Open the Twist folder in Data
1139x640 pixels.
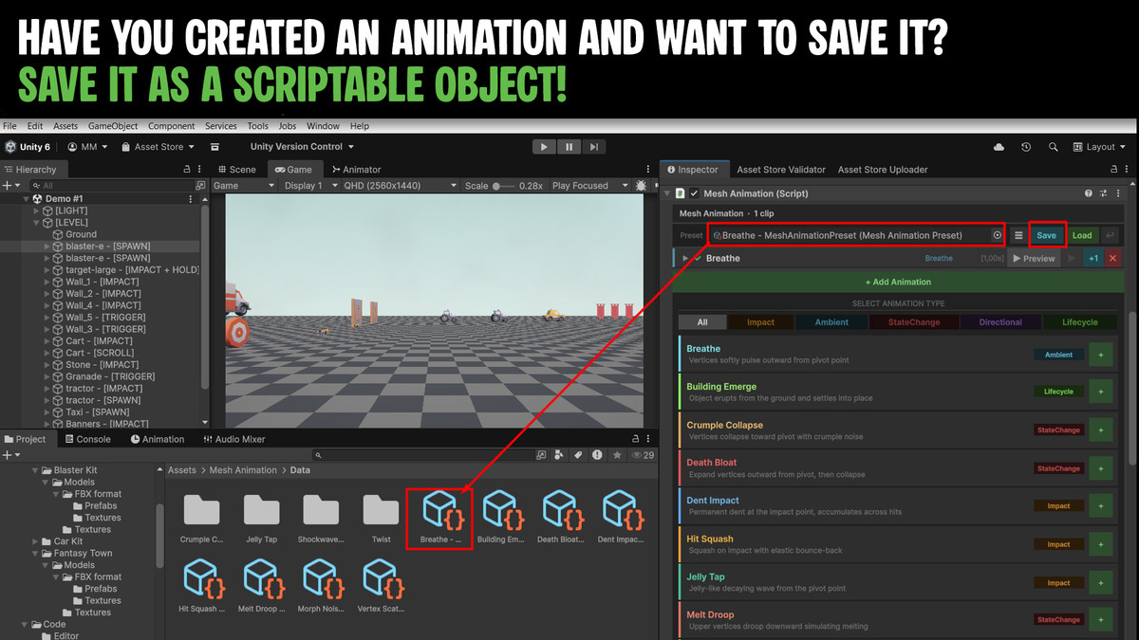381,518
